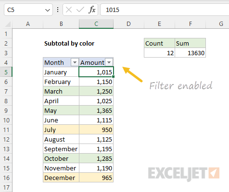Select row 17 header
The image size is (229, 192).
pyautogui.click(x=6, y=187)
